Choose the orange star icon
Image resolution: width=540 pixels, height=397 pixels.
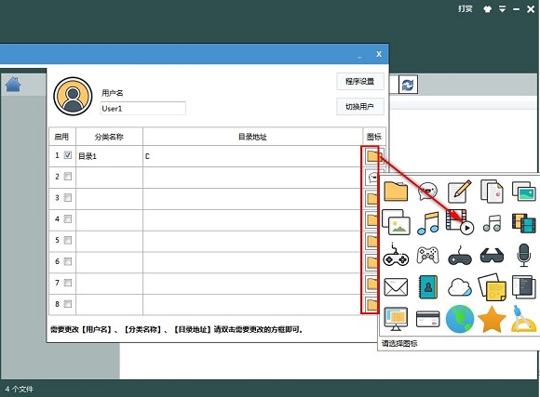[492, 319]
